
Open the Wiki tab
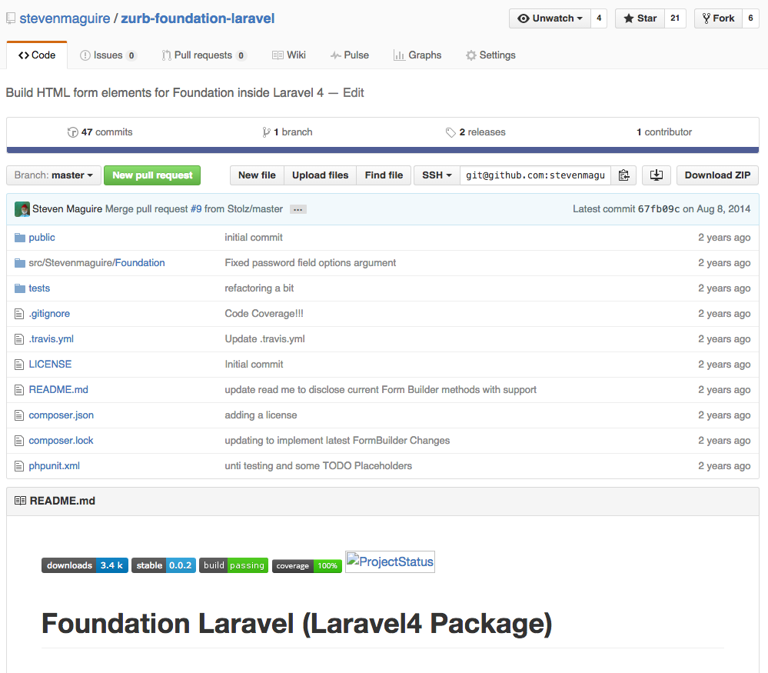[289, 55]
